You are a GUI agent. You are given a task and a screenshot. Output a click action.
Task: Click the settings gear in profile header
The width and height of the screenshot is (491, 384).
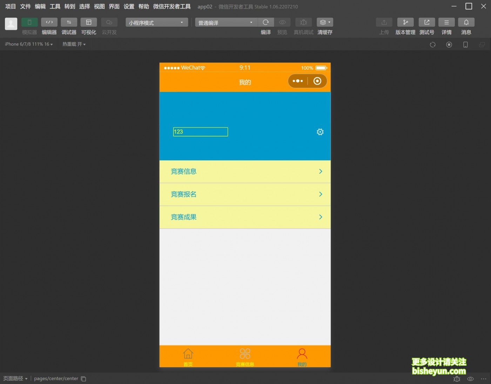tap(320, 132)
